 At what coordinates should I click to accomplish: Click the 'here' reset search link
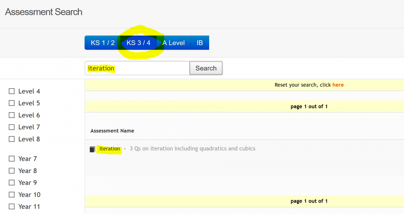pos(338,85)
